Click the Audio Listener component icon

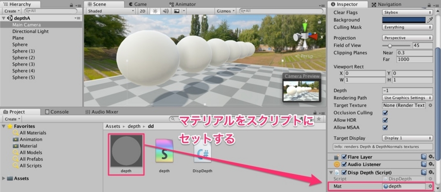click(x=336, y=164)
